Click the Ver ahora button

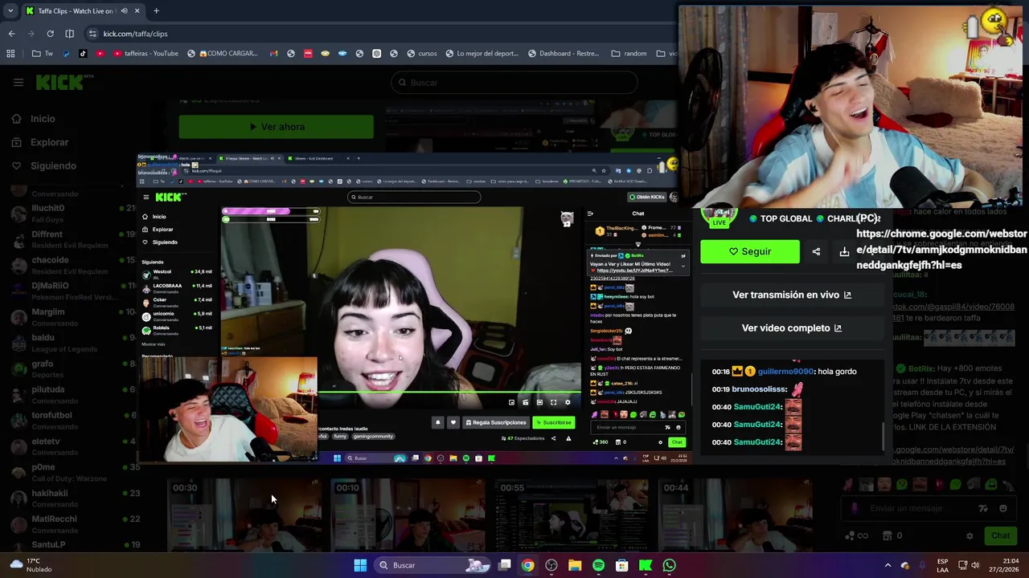click(276, 127)
